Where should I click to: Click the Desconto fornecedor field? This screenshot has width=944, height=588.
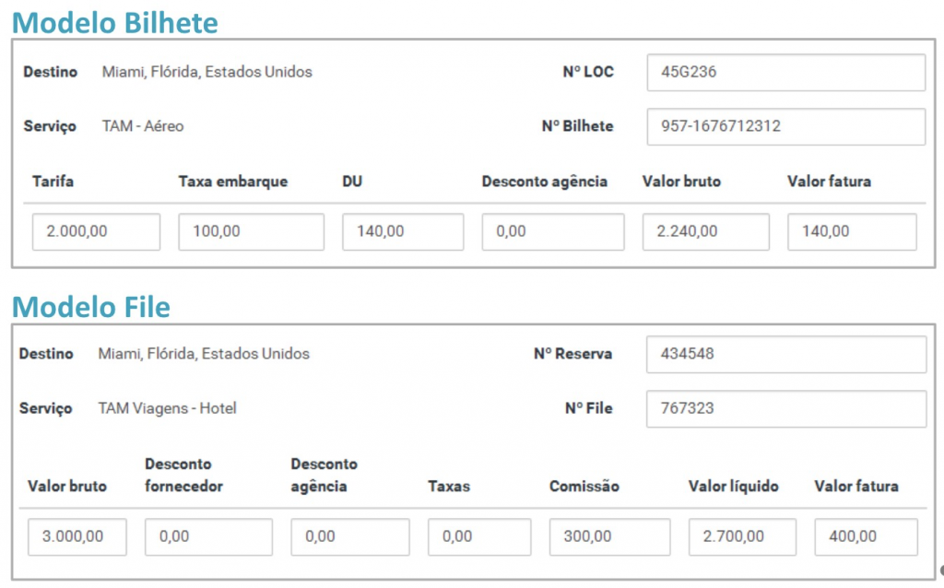[x=208, y=536]
